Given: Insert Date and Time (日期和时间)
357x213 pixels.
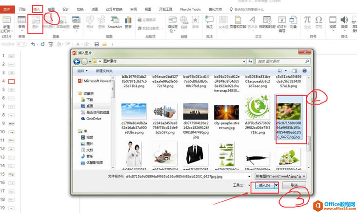Looking at the screenshot, I should (x=267, y=22).
